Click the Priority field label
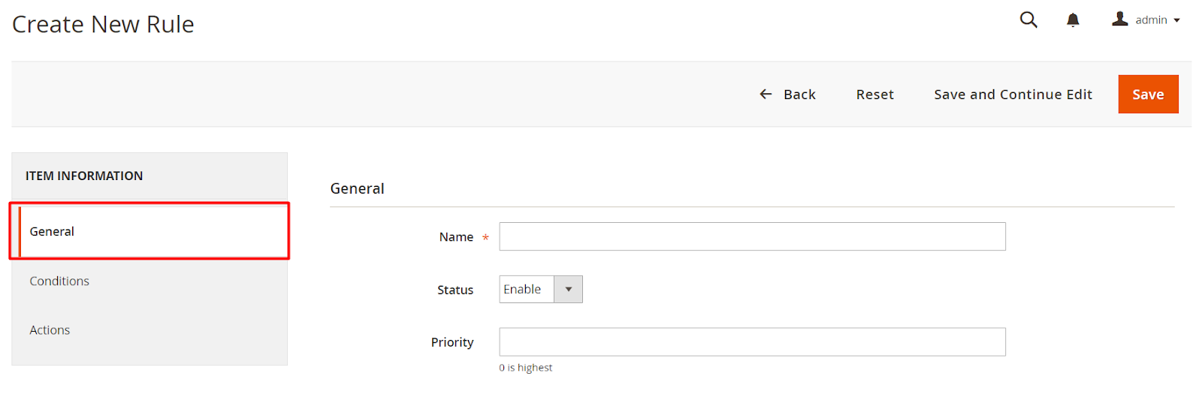The image size is (1202, 418). pyautogui.click(x=452, y=342)
